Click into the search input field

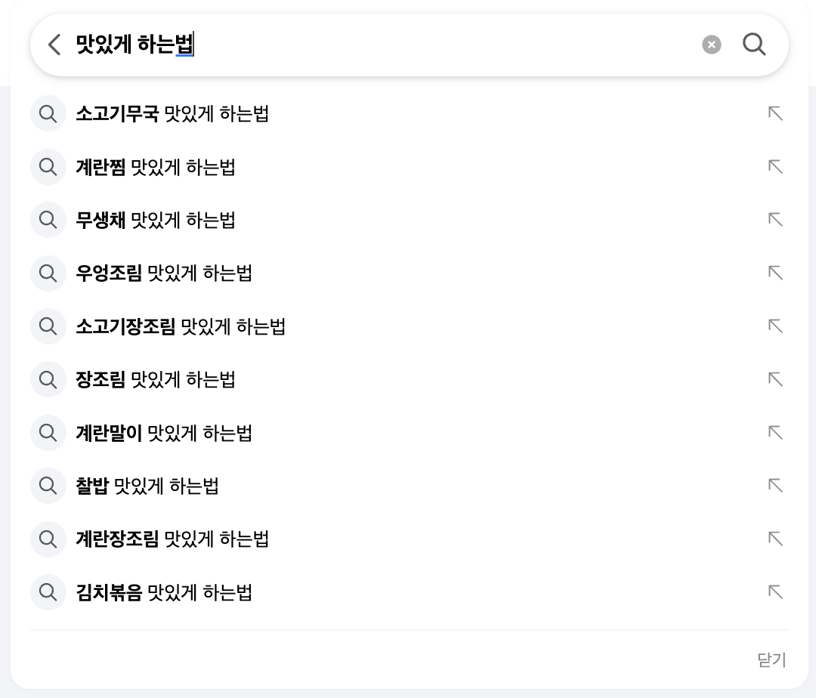tap(385, 45)
